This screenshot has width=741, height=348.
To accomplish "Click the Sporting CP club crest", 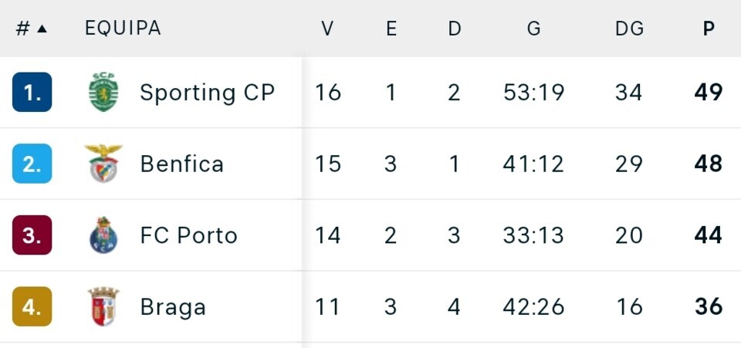I will coord(103,93).
